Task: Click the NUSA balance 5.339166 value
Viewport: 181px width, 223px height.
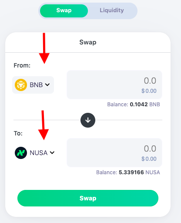Action: tap(131, 172)
